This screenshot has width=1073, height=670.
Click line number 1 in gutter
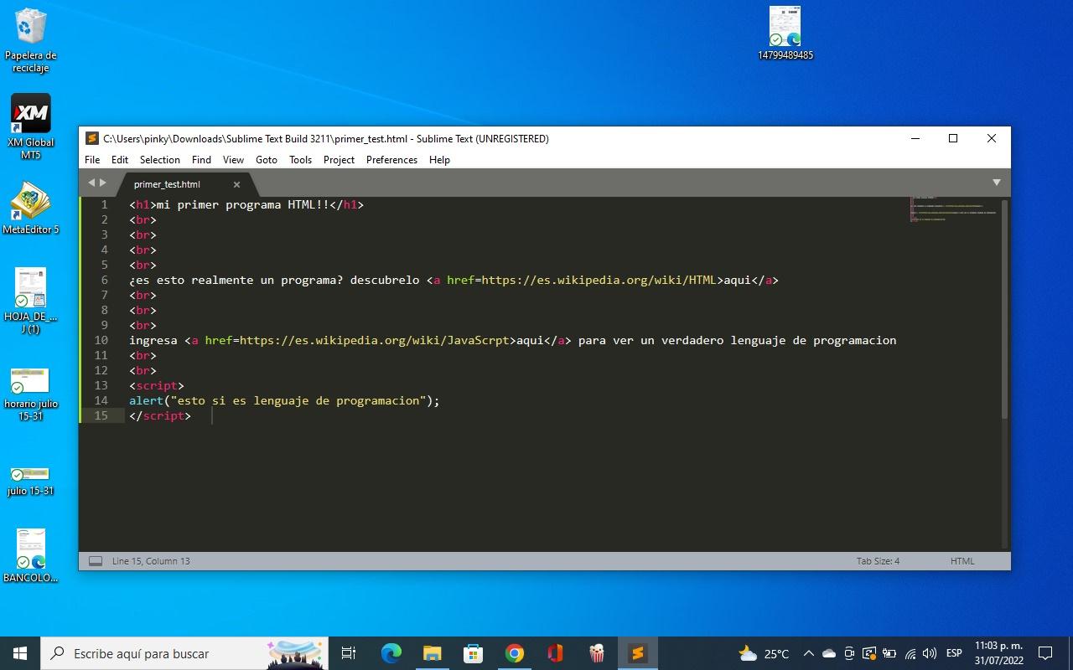(x=104, y=204)
